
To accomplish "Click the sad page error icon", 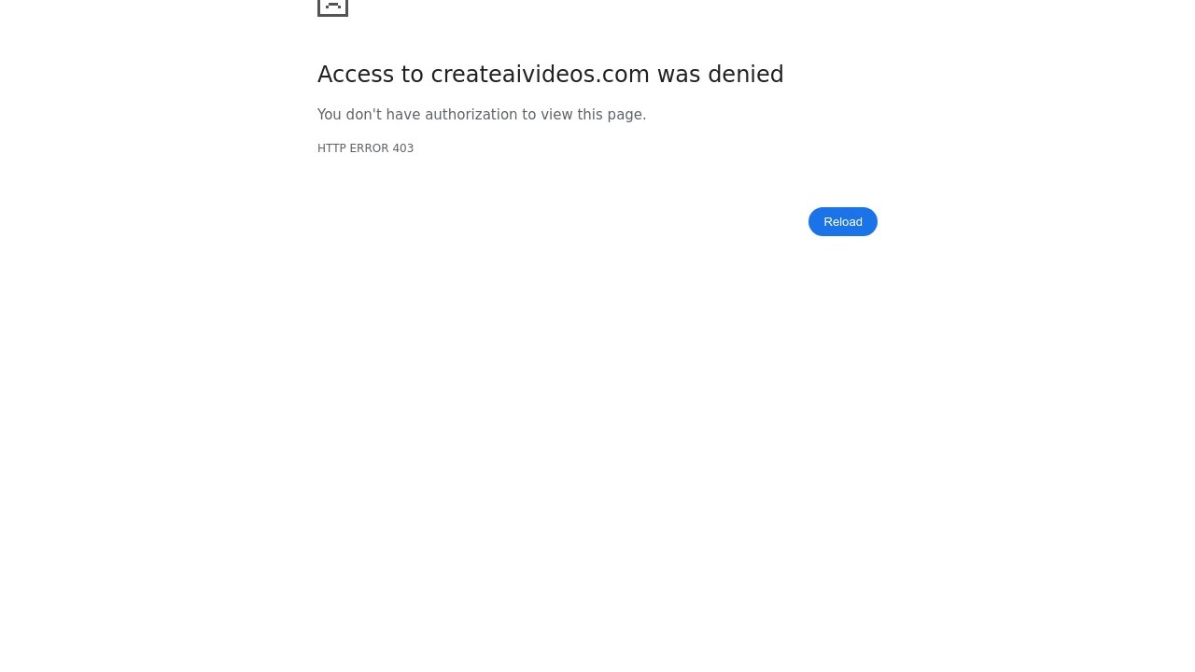I will click(x=332, y=7).
